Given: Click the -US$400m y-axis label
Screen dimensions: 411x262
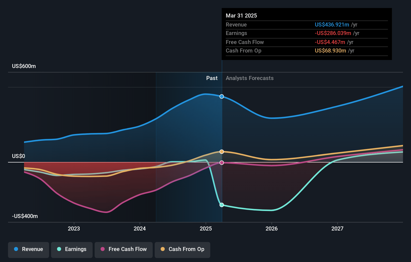Looking at the screenshot, I should tap(25, 216).
